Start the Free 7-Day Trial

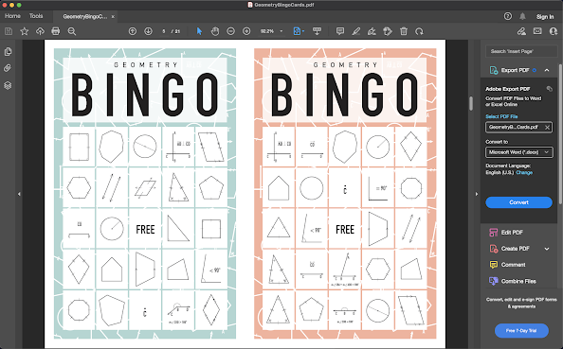pos(521,331)
